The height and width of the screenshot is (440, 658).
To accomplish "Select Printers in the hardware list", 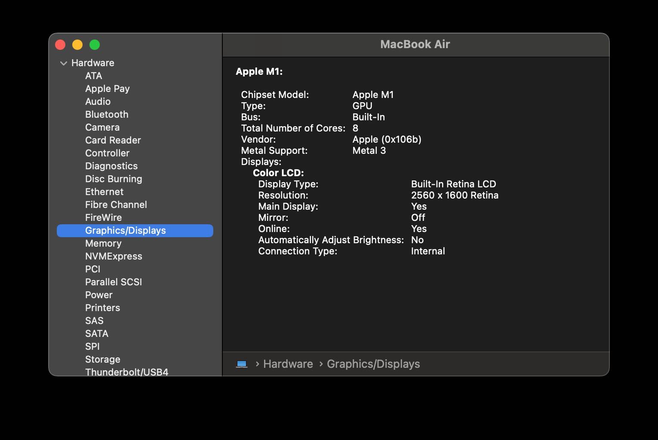I will tap(102, 308).
